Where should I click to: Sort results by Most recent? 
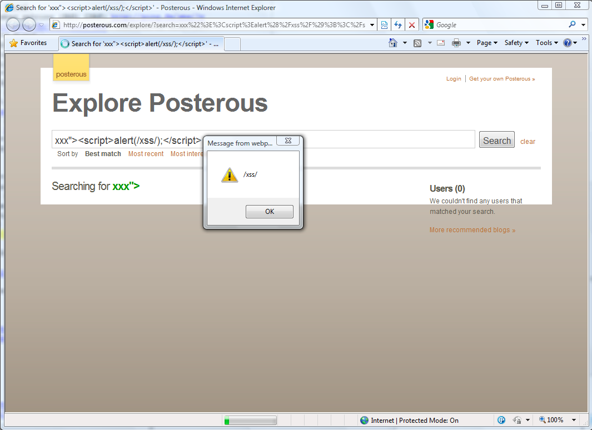146,154
